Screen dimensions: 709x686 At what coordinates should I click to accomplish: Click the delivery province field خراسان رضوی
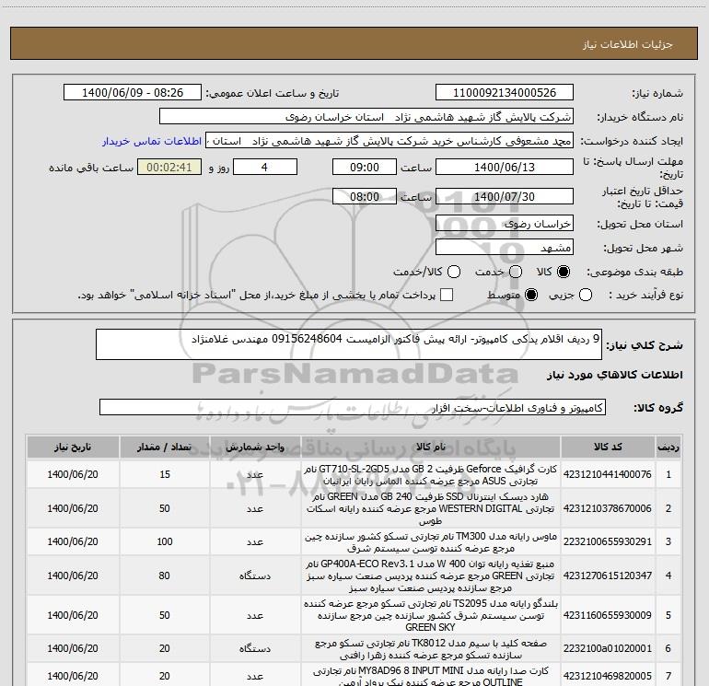503,224
